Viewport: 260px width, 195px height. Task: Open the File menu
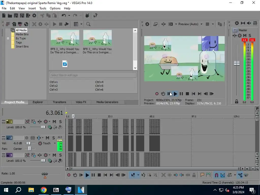4,8
